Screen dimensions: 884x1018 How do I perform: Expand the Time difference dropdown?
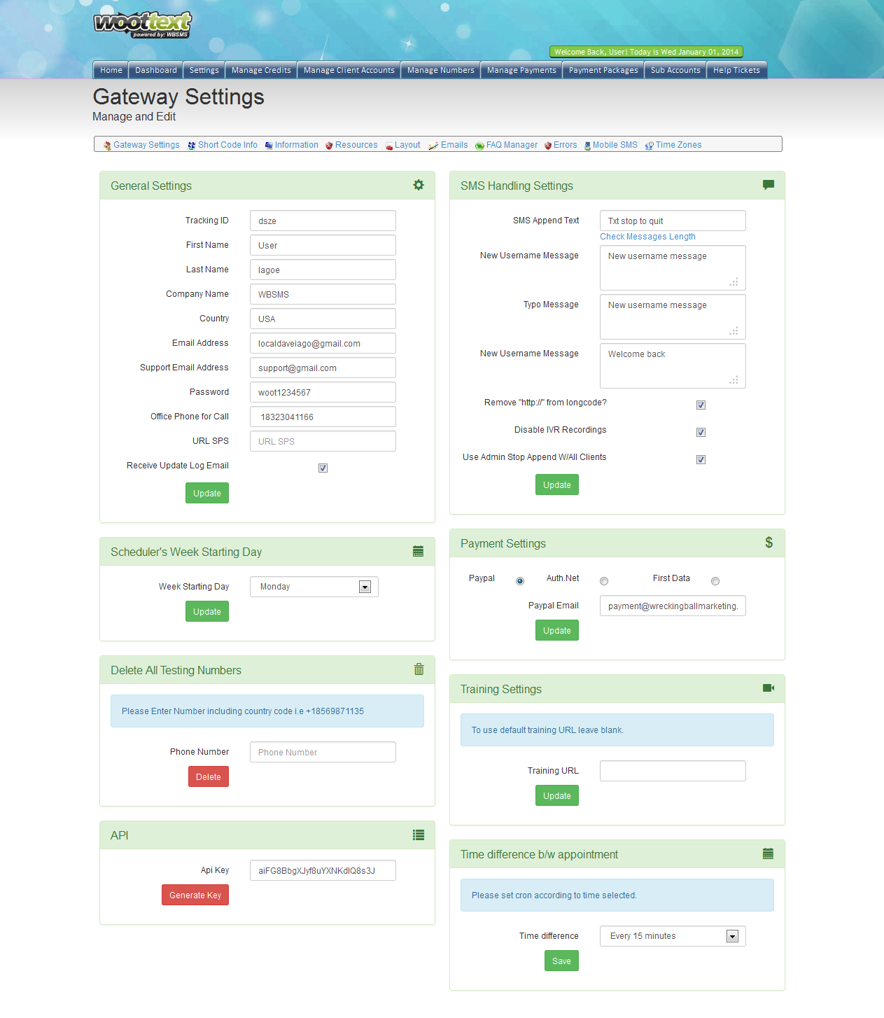coord(673,936)
